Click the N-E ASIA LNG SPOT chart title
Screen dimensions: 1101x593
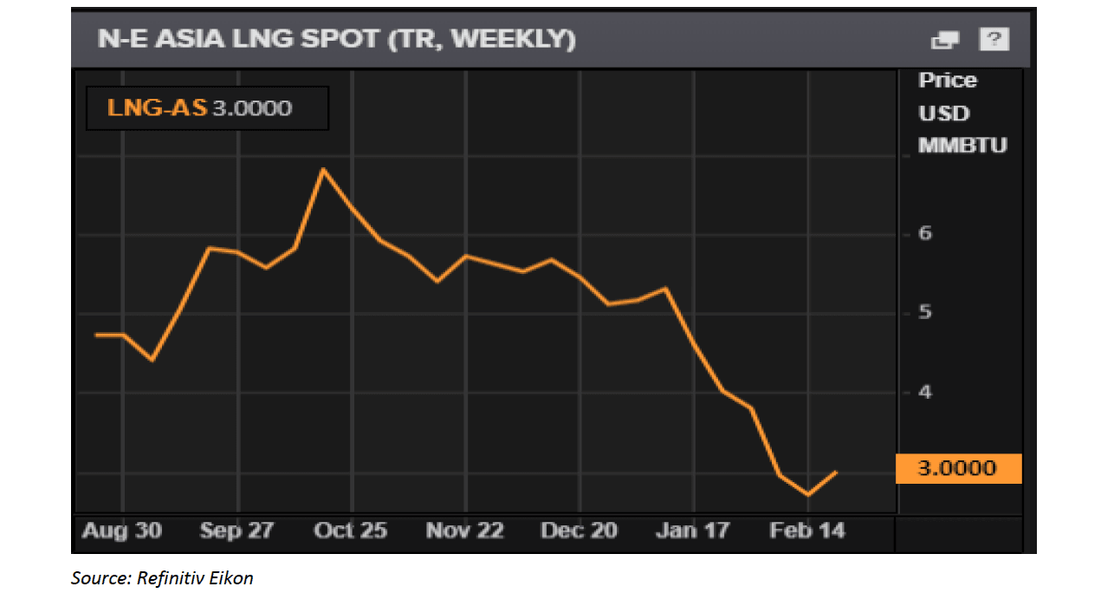tap(337, 40)
